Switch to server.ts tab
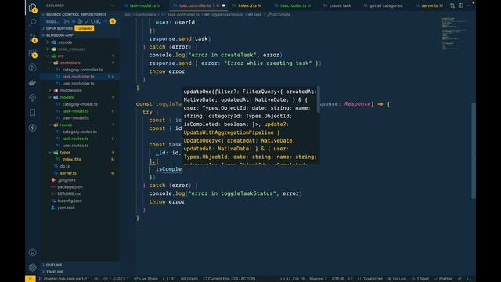 click(x=430, y=5)
